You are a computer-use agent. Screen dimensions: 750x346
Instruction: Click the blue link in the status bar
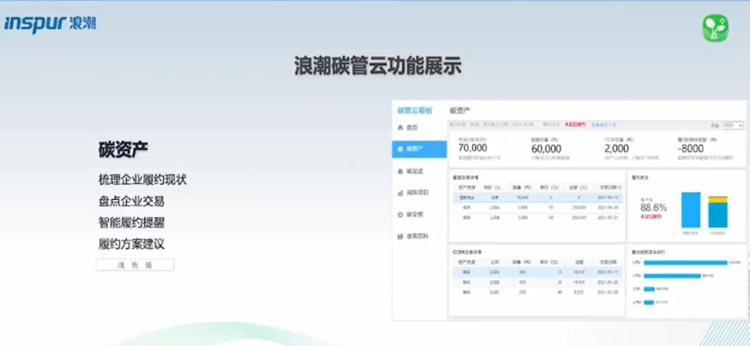tap(604, 125)
